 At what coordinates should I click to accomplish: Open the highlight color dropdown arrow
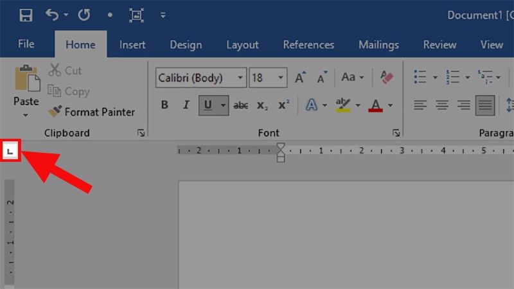(358, 105)
